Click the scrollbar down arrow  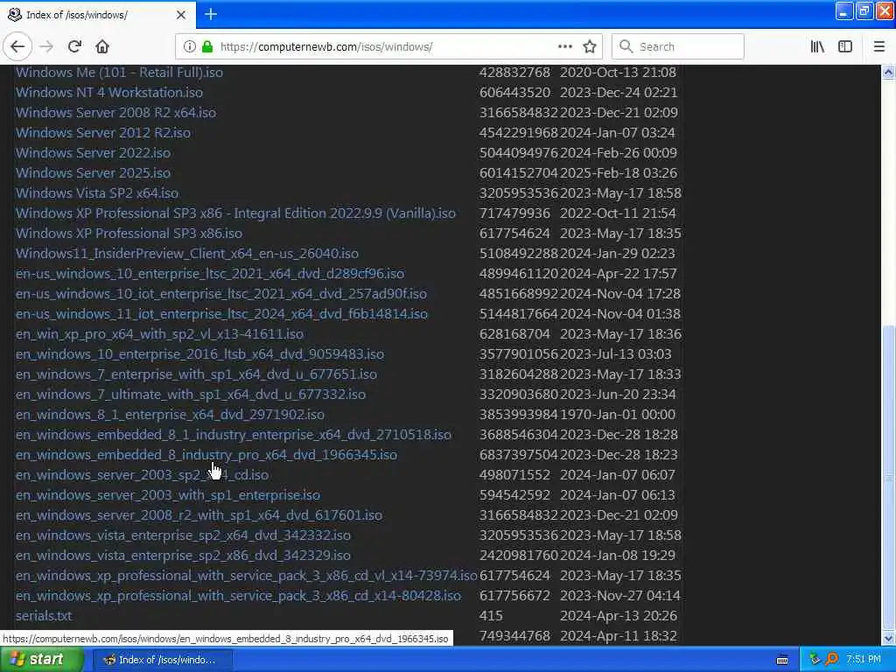888,638
